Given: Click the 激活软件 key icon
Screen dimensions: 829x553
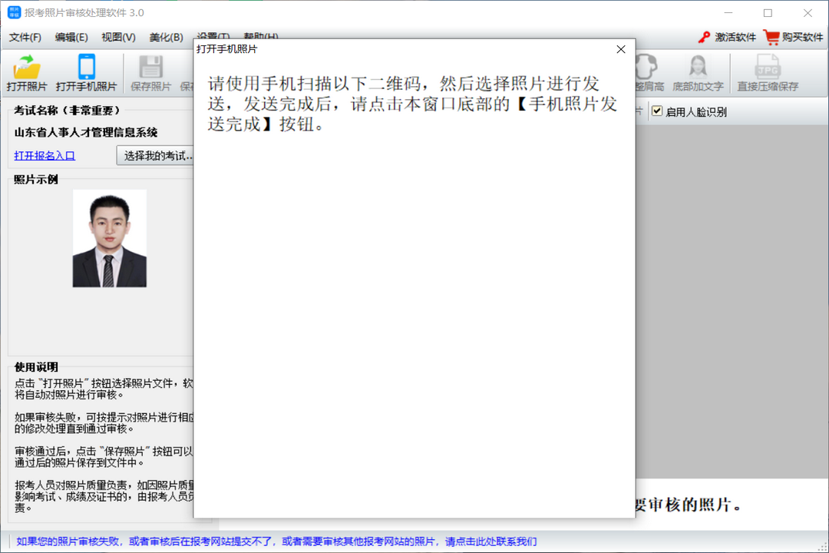Looking at the screenshot, I should [704, 36].
